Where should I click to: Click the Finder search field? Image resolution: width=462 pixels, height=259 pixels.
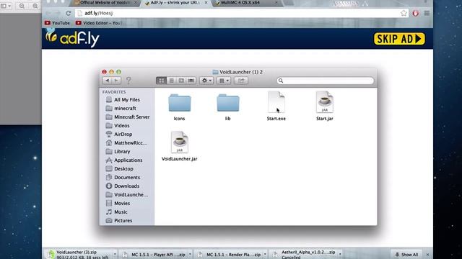(326, 81)
